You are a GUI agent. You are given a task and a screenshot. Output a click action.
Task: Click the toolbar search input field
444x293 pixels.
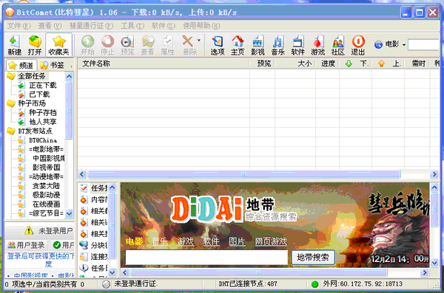tap(423, 45)
